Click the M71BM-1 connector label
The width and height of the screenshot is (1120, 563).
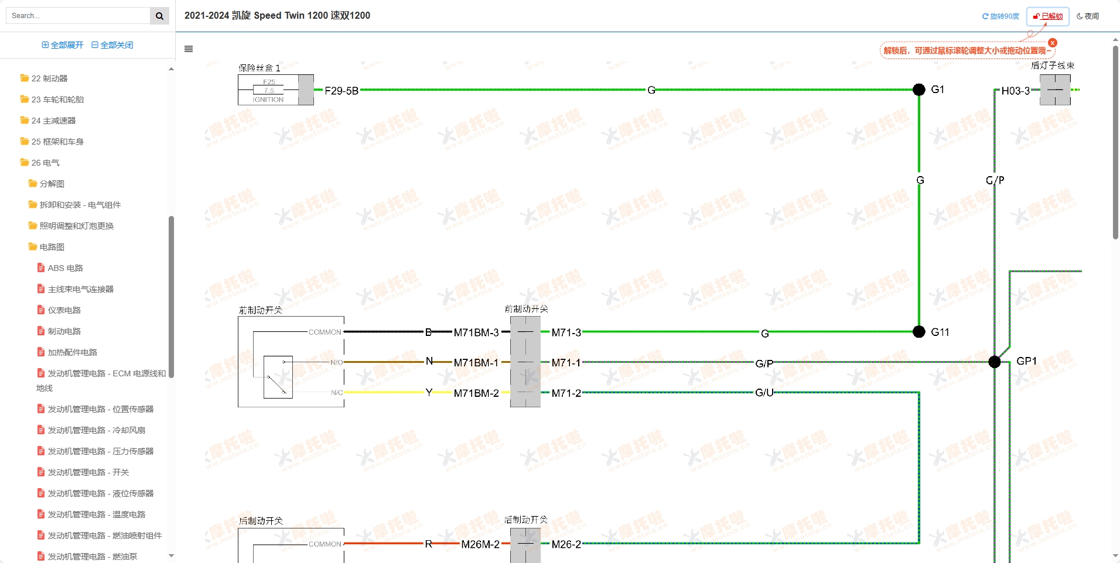point(476,363)
